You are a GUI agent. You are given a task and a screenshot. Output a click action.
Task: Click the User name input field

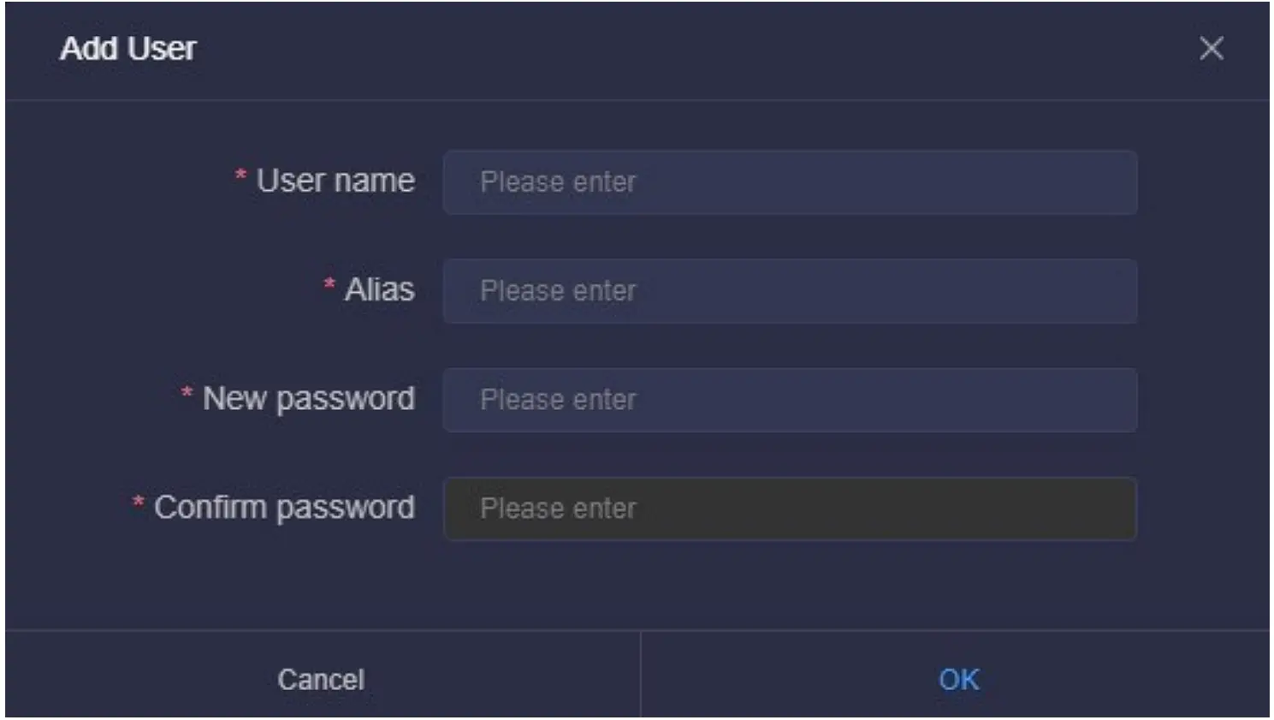(x=789, y=182)
